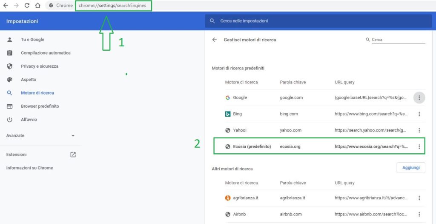436x224 pixels.
Task: Click the agribrianza.it URL query
Action: click(x=371, y=198)
